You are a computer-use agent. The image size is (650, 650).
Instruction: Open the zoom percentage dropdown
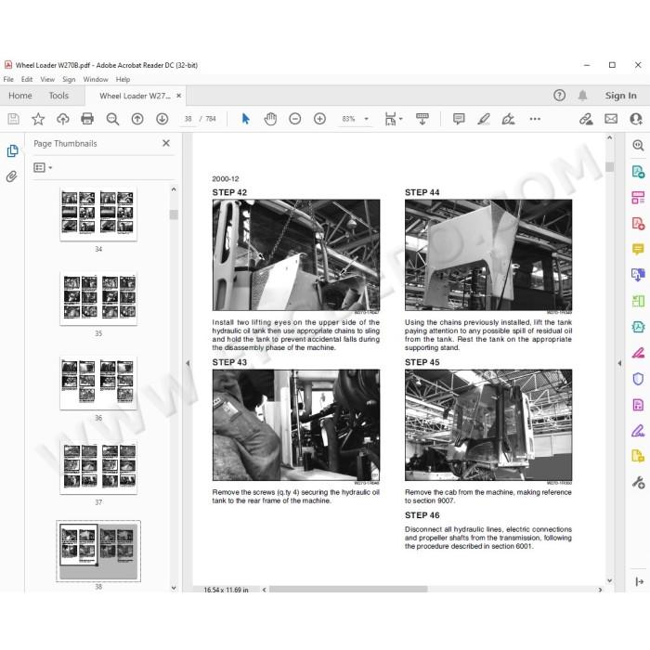[366, 119]
